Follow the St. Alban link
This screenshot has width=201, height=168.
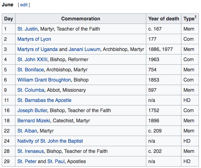click(x=27, y=131)
